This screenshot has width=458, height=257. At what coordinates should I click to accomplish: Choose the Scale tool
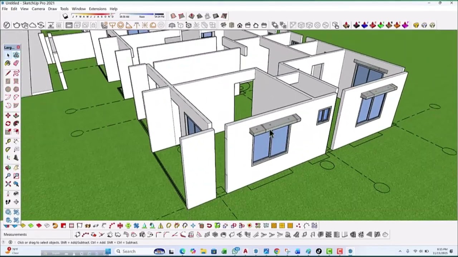point(8,132)
